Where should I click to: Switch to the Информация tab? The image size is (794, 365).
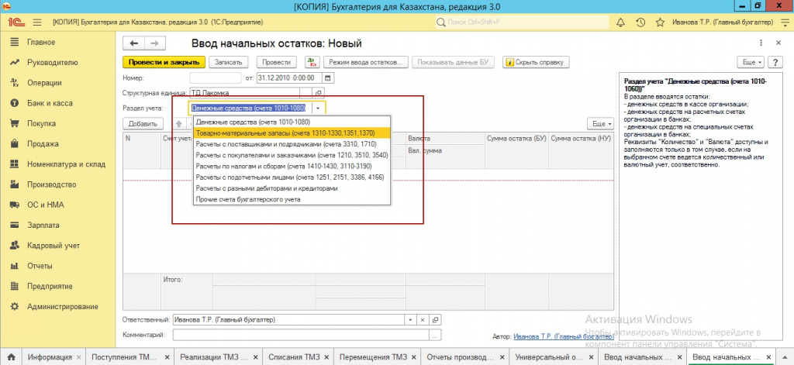click(x=50, y=357)
